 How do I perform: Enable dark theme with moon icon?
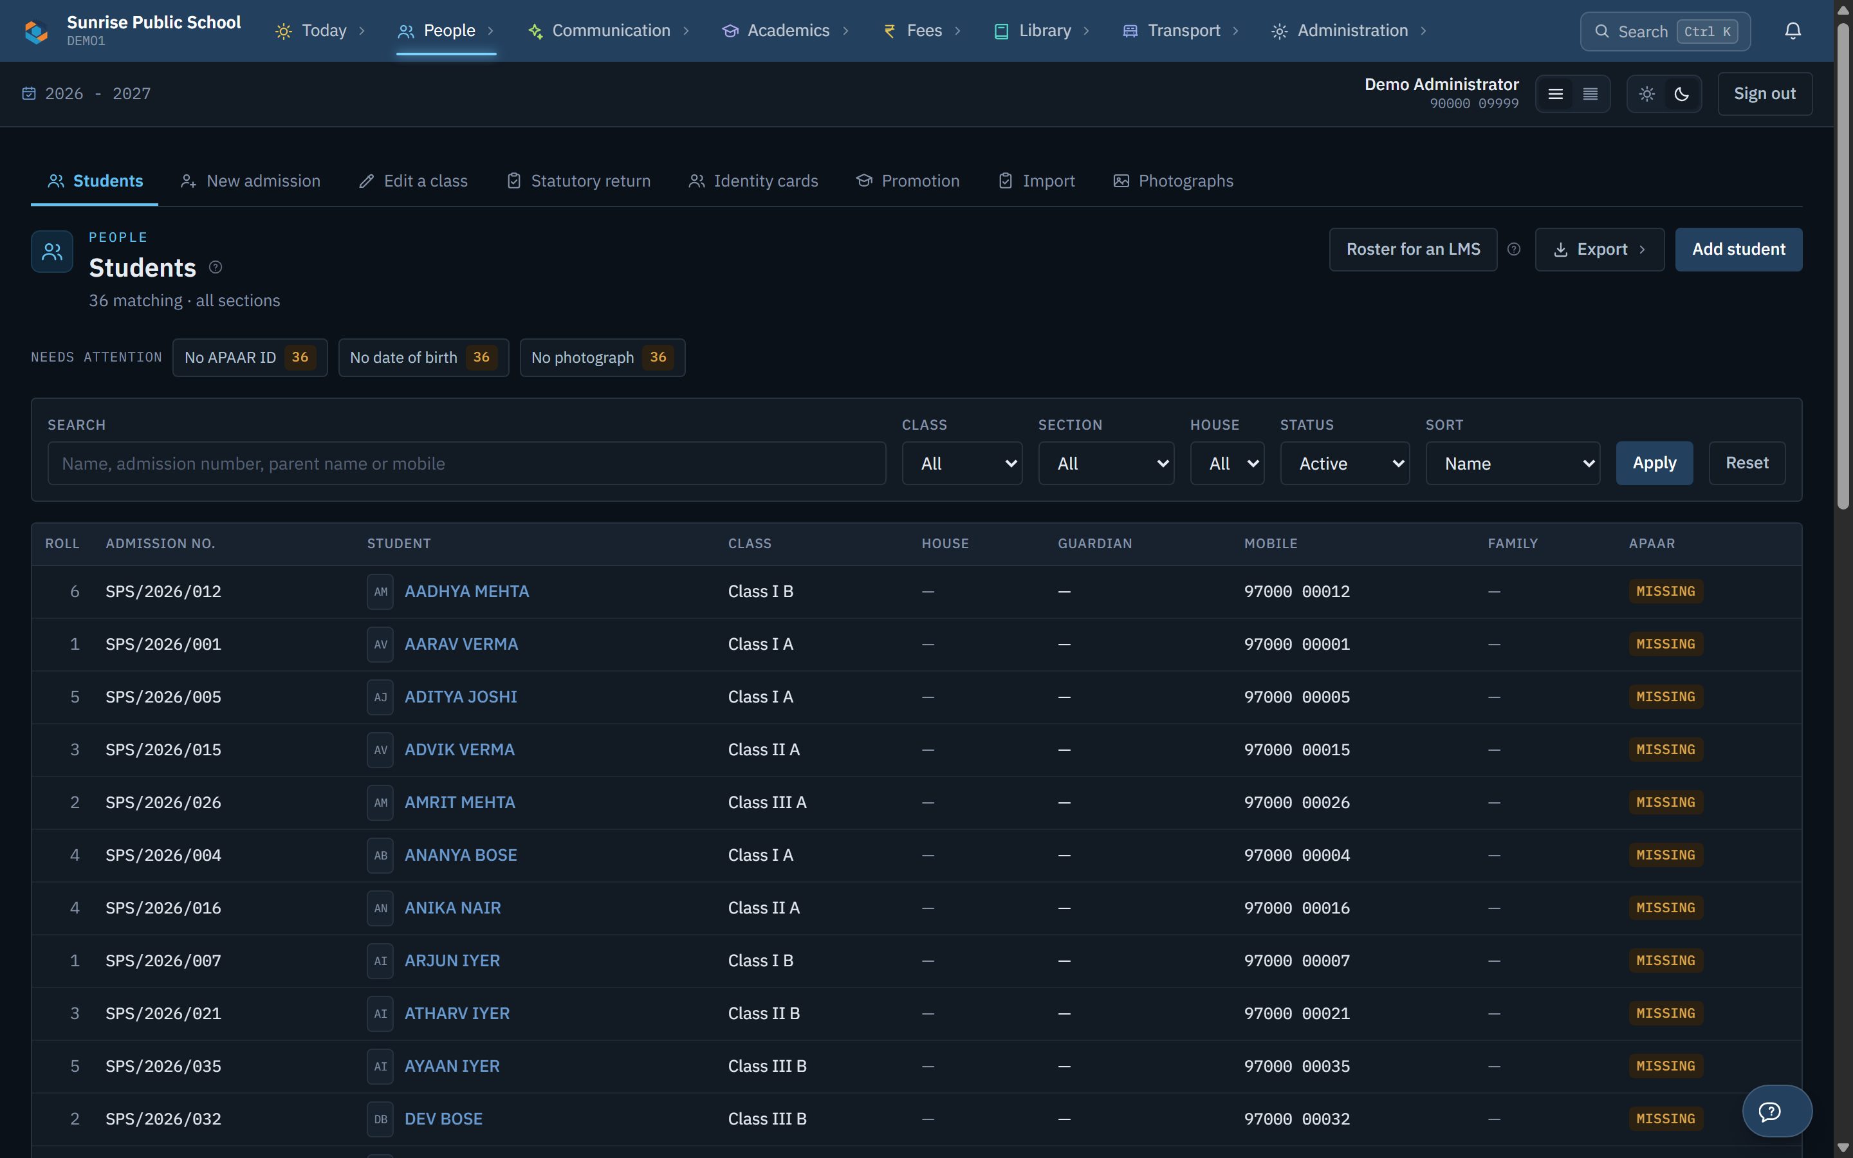coord(1681,94)
